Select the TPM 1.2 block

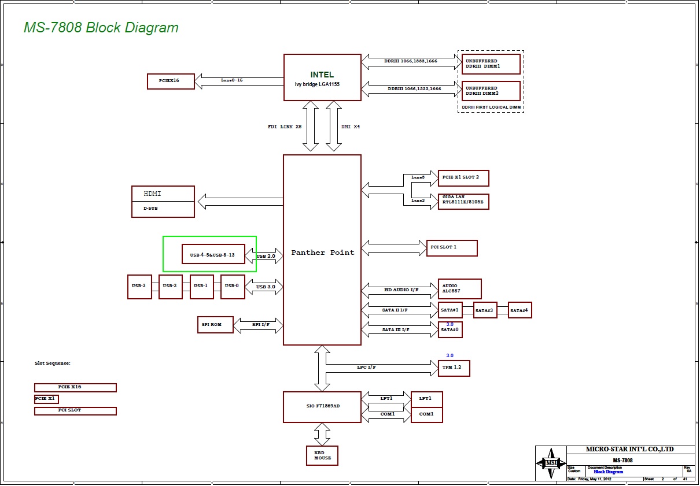tap(454, 368)
